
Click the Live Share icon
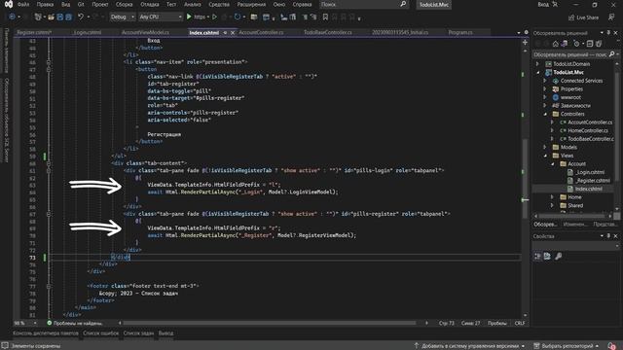[x=571, y=17]
